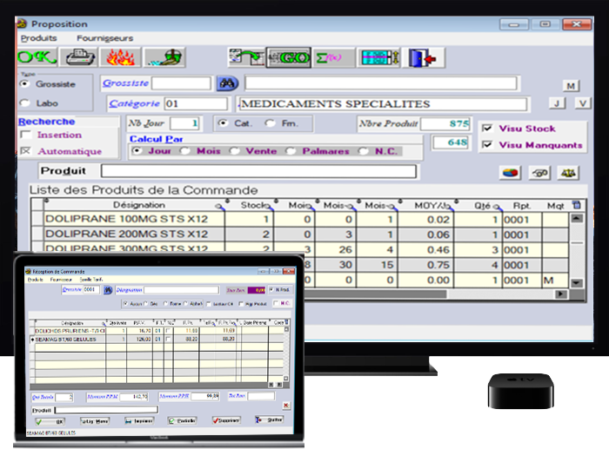
Task: Click the document transfer arrow toolbar icon
Action: (x=246, y=57)
